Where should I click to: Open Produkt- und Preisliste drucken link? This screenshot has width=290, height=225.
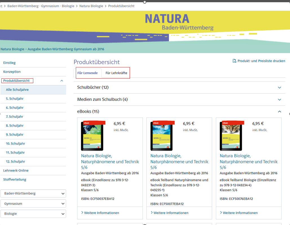[x=261, y=61]
